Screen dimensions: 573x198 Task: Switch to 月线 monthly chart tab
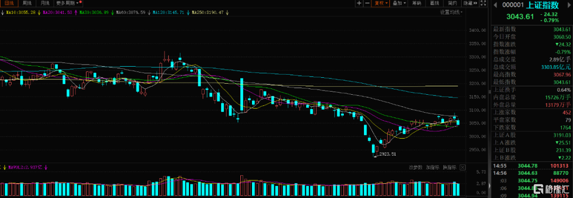(45, 3)
